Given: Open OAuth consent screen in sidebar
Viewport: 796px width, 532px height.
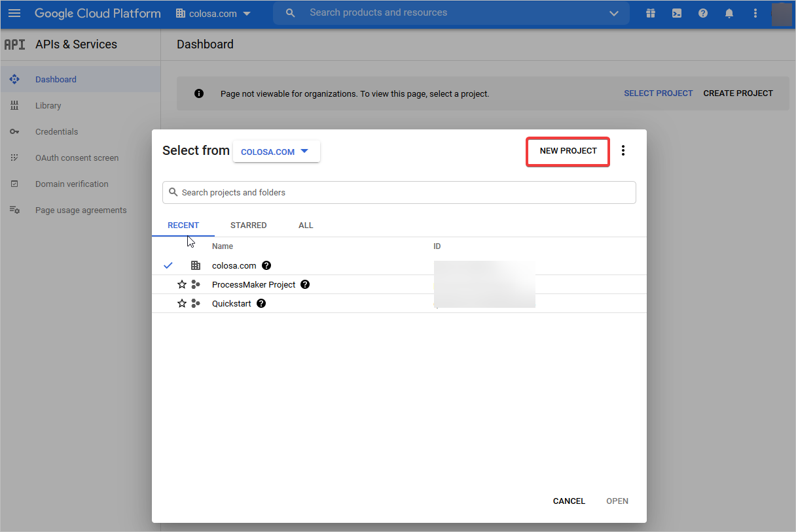Looking at the screenshot, I should 81,158.
